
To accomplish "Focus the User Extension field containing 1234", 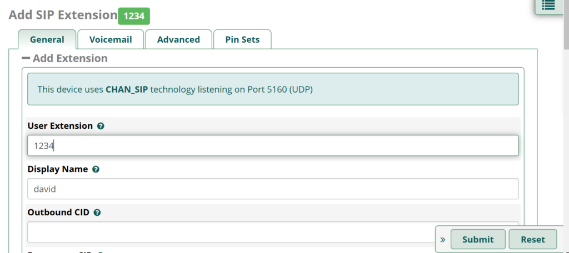I will click(273, 146).
